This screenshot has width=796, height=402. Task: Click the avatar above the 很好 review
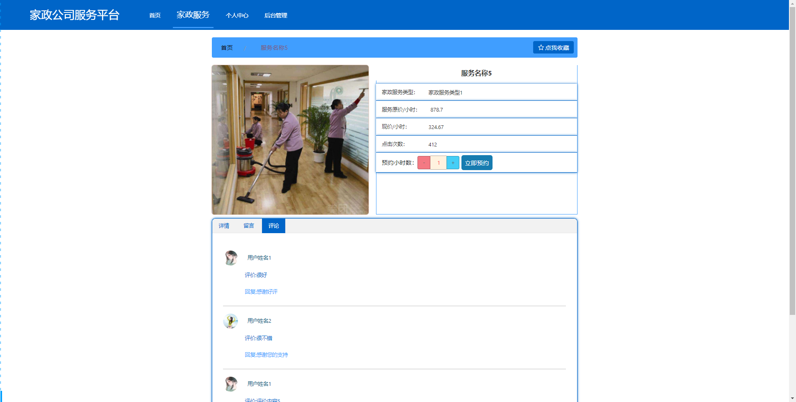tap(231, 258)
